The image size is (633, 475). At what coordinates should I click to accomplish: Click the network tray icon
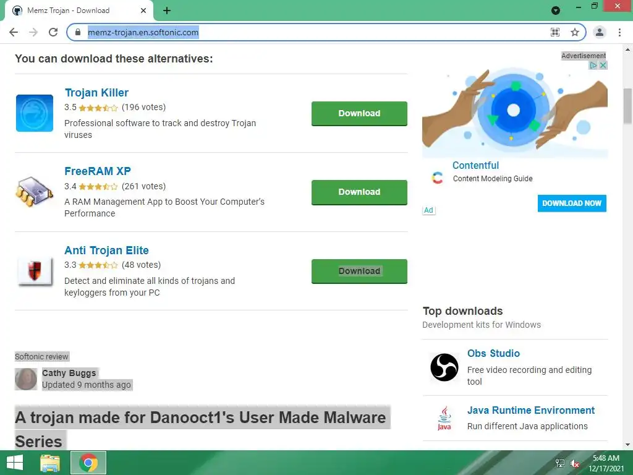tap(560, 463)
